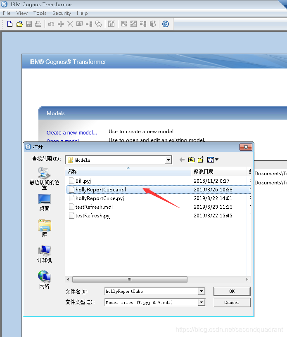Go back using the dialog's left arrow icon
This screenshot has height=337, width=287.
[182, 160]
